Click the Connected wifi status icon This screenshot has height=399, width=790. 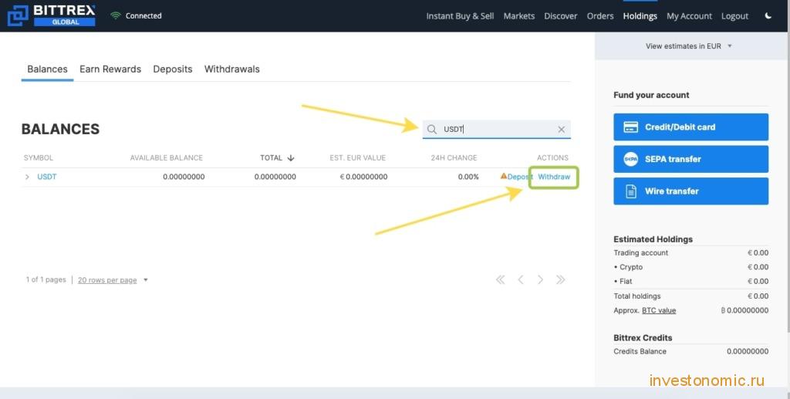click(116, 15)
